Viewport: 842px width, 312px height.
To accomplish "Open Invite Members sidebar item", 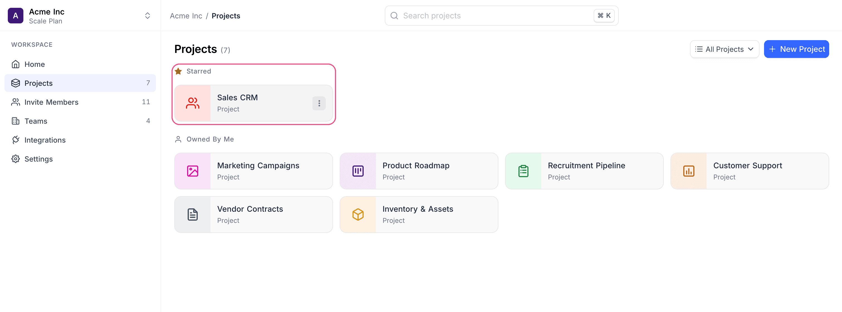I will click(x=80, y=102).
